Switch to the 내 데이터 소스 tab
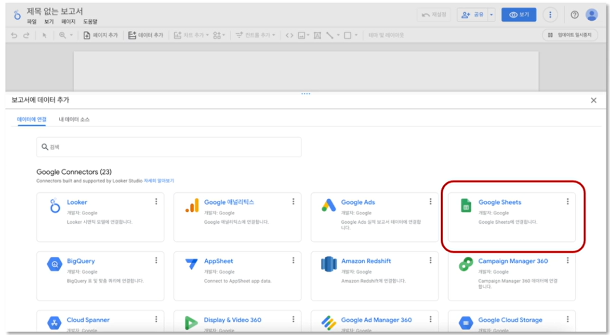610x335 pixels. (x=74, y=119)
